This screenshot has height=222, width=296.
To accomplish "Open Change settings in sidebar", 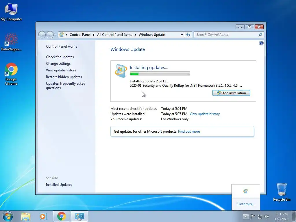I will [58, 64].
